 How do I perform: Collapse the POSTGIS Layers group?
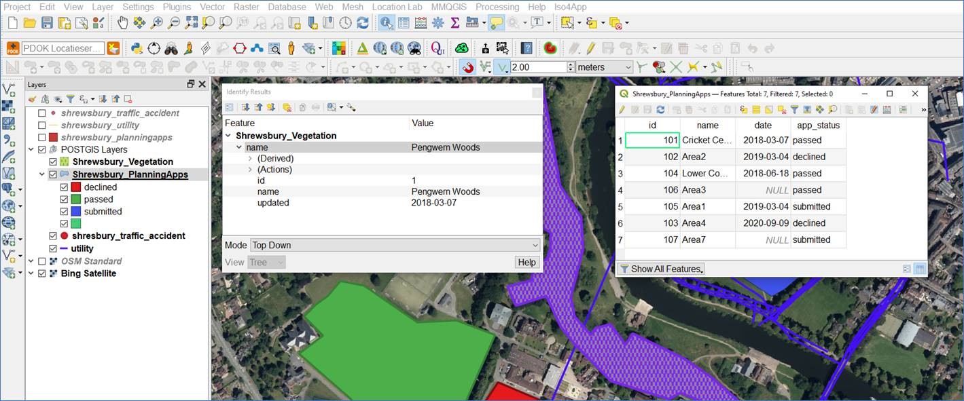pyautogui.click(x=30, y=149)
